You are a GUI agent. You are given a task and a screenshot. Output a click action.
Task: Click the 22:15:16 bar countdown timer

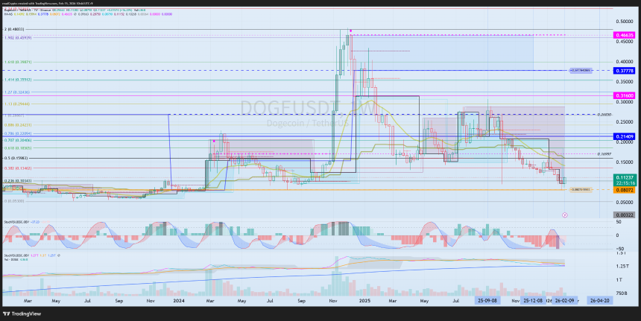[625, 183]
